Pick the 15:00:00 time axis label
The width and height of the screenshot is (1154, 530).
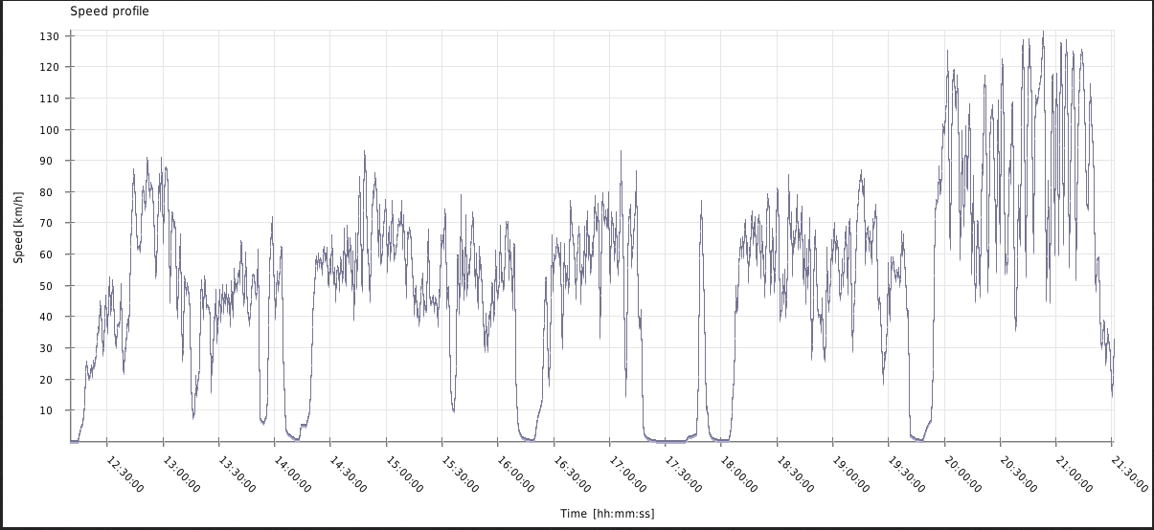pyautogui.click(x=403, y=472)
